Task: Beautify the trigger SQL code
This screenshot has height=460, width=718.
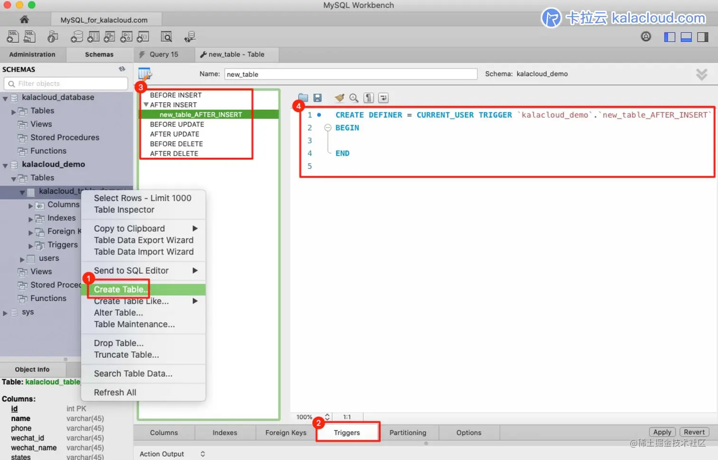Action: pos(339,98)
